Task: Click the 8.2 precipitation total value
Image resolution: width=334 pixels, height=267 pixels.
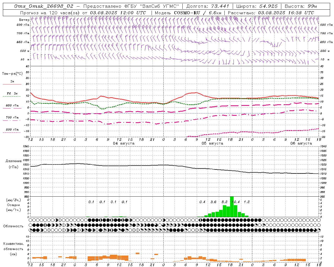Action: [224, 202]
